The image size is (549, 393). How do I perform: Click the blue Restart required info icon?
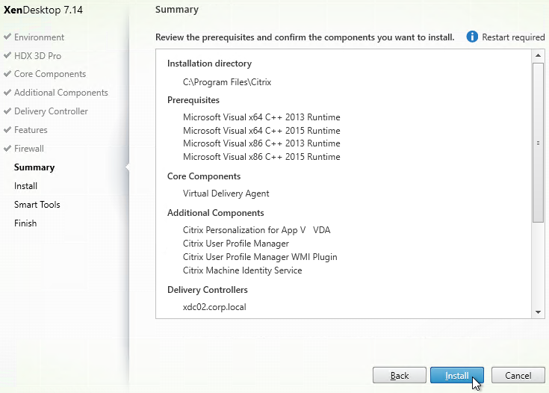pos(472,37)
